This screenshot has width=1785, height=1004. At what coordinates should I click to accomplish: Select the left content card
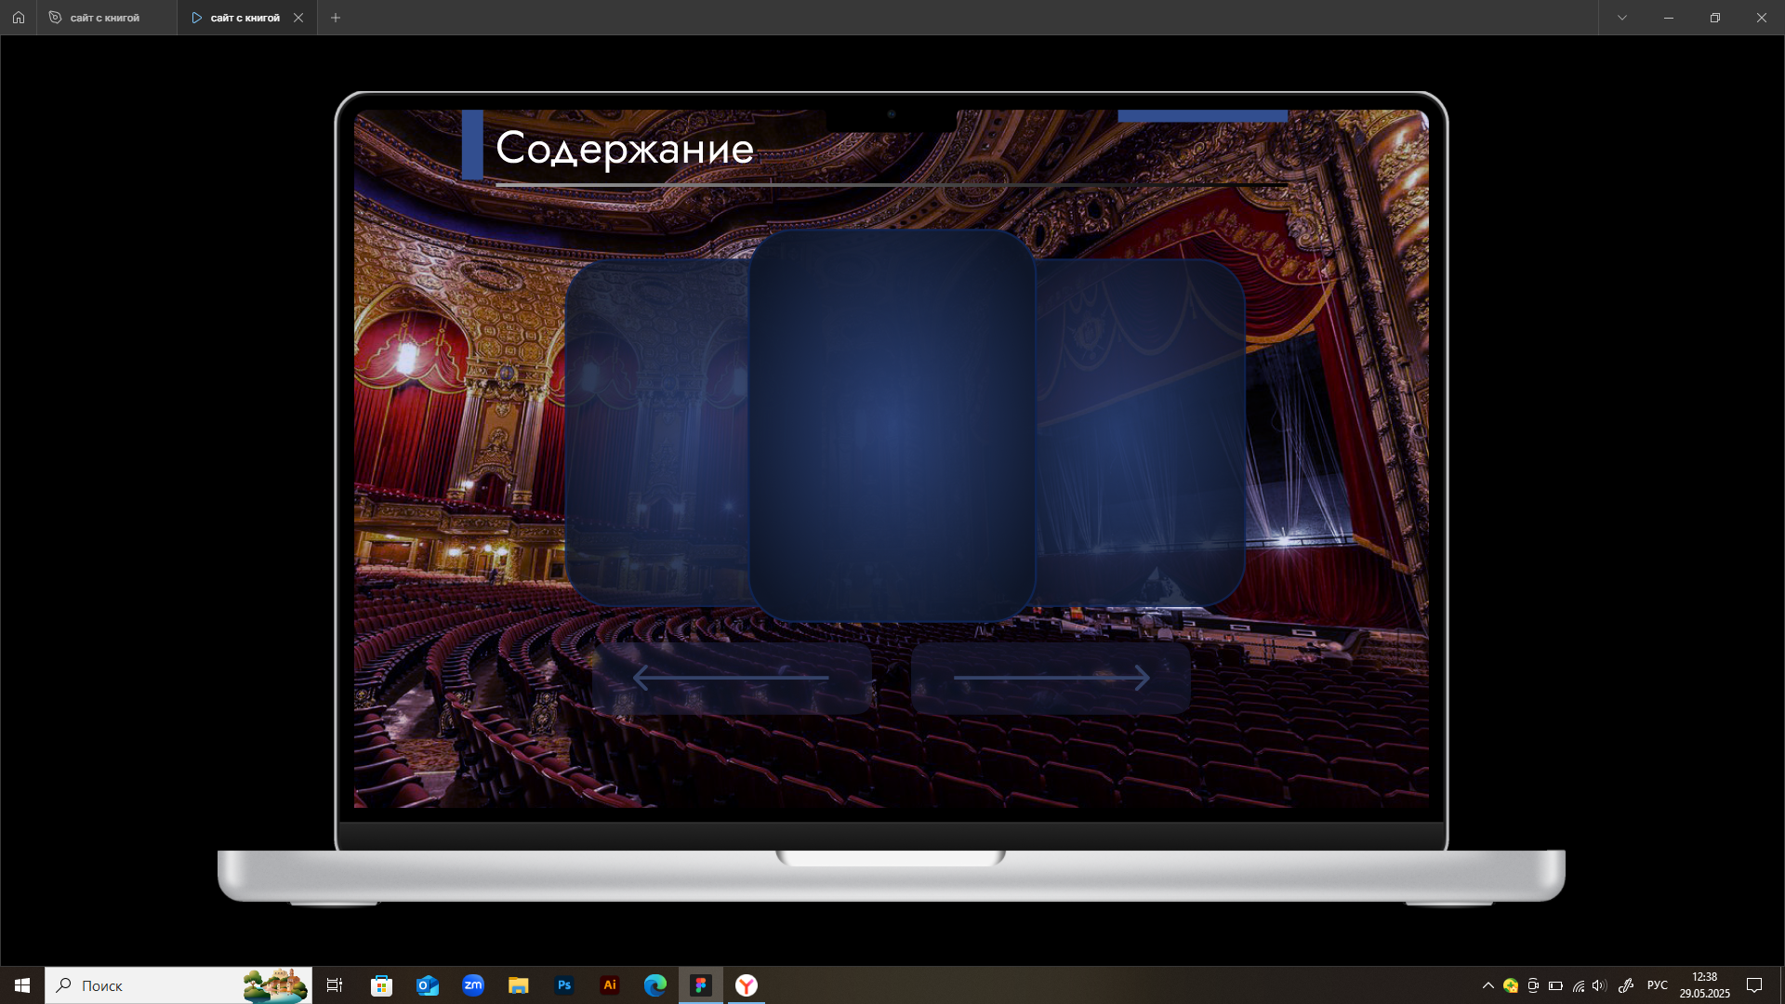coord(656,433)
